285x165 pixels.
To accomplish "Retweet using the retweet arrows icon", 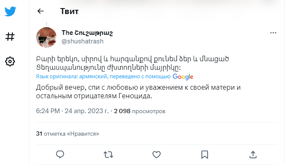I will click(x=108, y=155).
